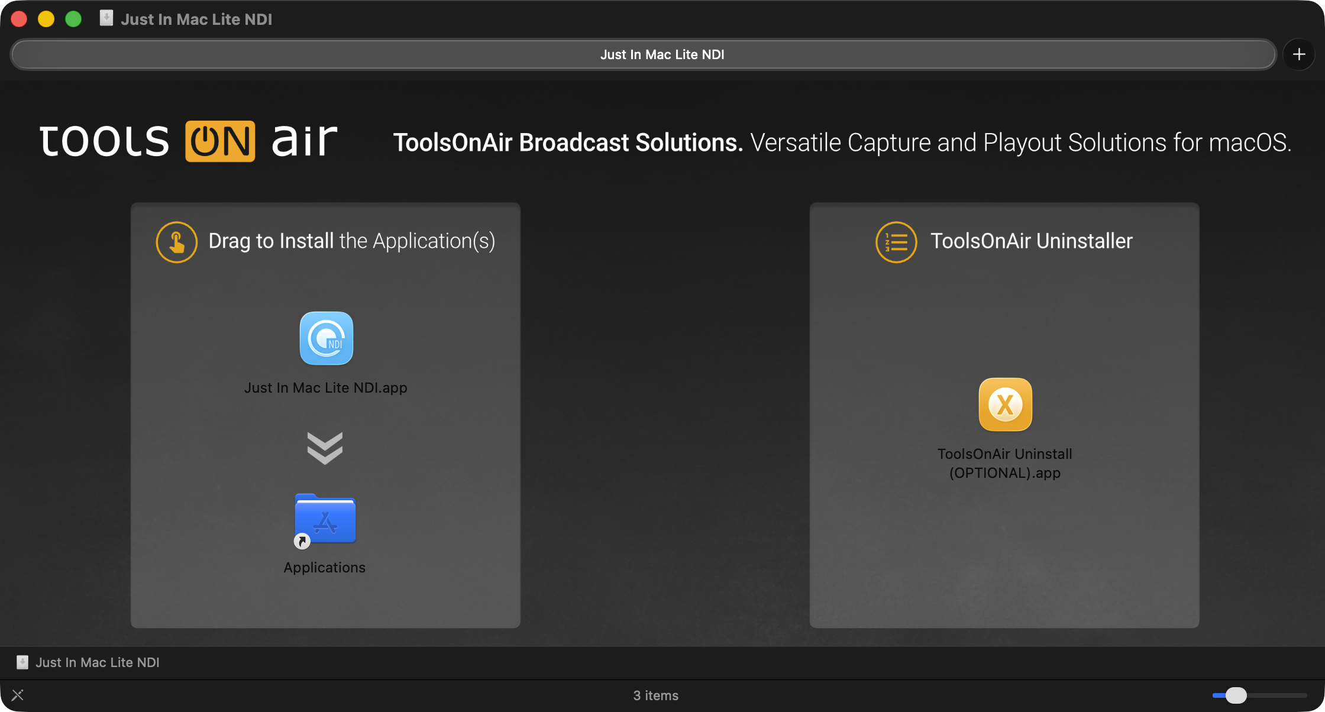The width and height of the screenshot is (1325, 712).
Task: Click the 'Applications' folder label
Action: (325, 568)
